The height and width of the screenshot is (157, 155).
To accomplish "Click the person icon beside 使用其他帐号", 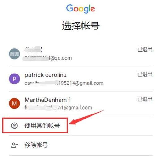I will pos(14,126).
